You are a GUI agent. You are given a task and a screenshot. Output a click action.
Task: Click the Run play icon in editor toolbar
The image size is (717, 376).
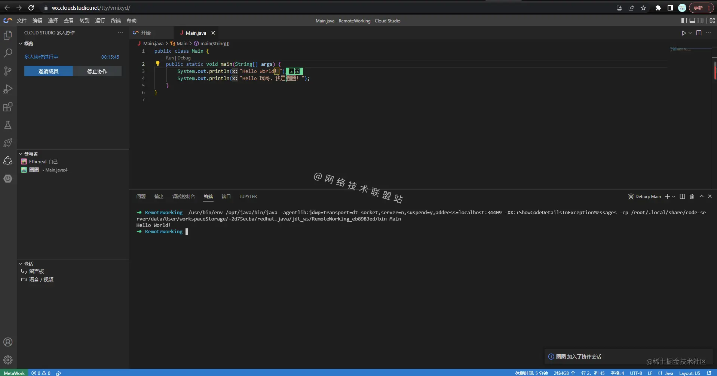click(x=684, y=33)
